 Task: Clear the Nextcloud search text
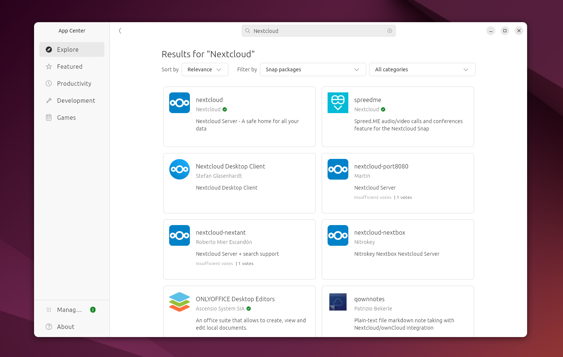390,31
